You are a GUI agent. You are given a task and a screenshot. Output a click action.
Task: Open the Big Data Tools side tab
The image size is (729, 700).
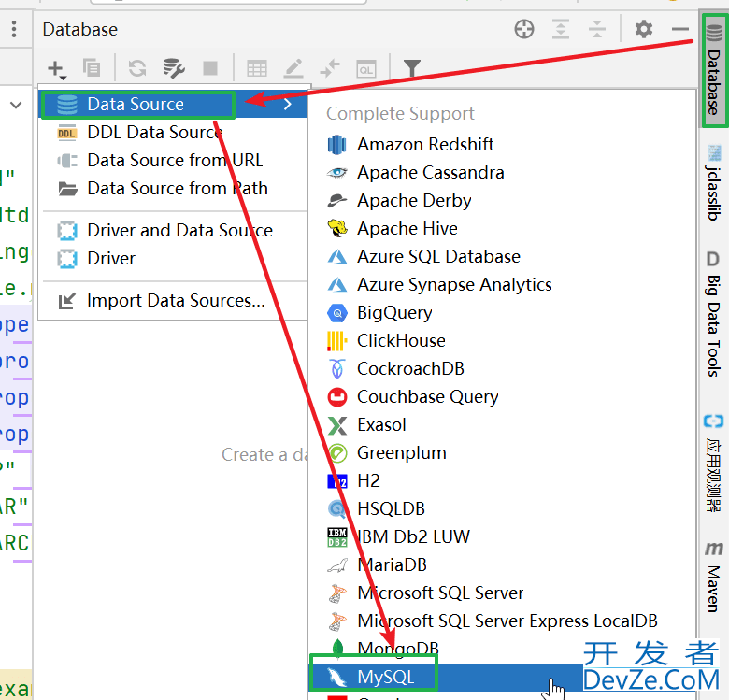coord(714,314)
